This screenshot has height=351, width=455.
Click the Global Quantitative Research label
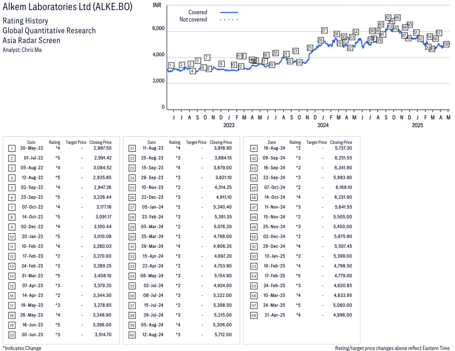49,31
